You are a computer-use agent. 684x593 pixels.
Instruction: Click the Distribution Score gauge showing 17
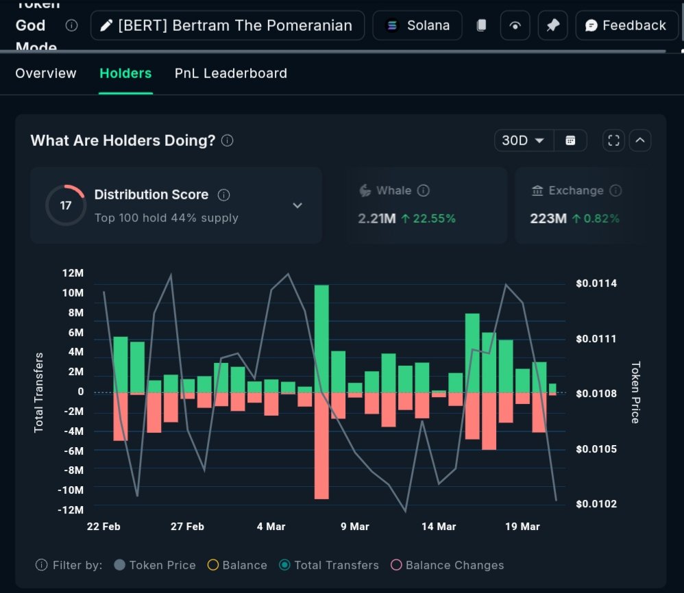(x=66, y=205)
